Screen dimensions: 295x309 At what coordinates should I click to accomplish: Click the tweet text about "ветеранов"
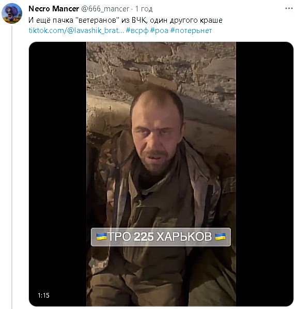click(126, 20)
